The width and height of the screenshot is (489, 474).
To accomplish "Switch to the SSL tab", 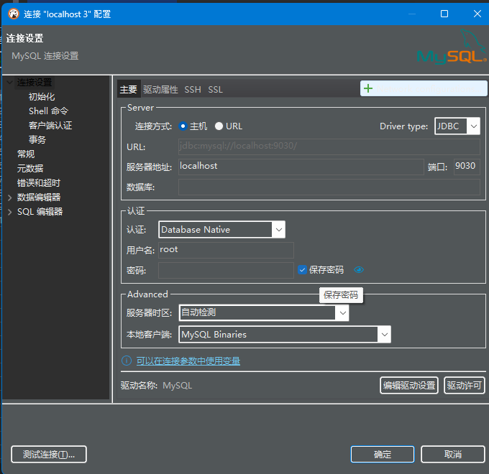I will click(x=216, y=90).
